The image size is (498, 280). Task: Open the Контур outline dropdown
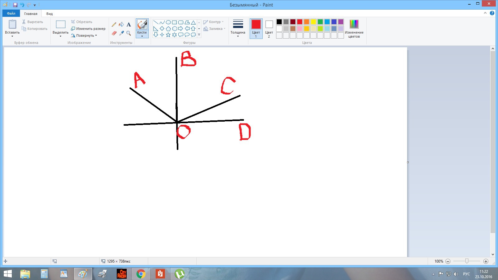point(214,22)
